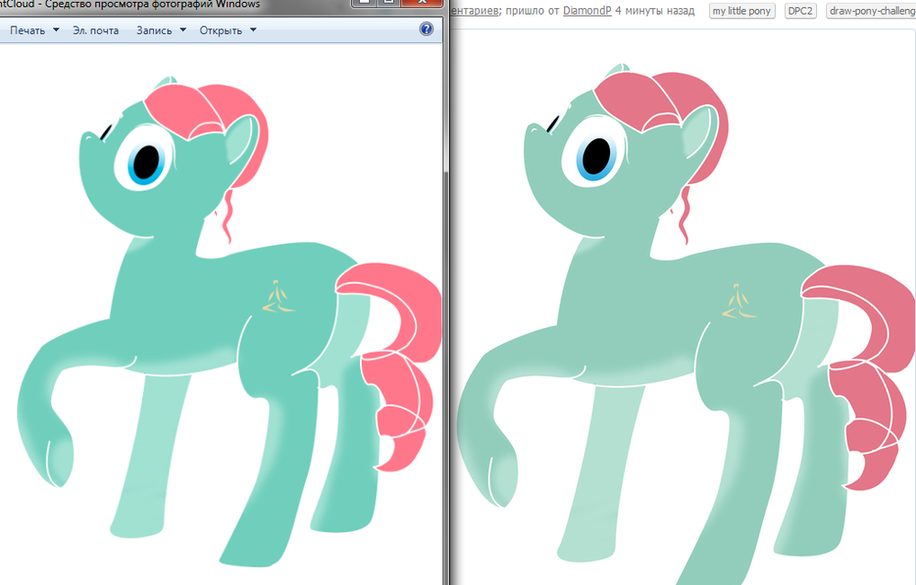Select the DPC2 tag
The height and width of the screenshot is (585, 916).
pos(801,11)
